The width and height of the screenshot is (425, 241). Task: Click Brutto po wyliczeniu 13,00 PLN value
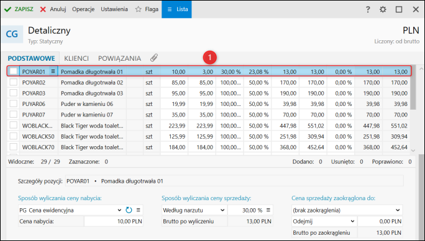tap(250, 222)
